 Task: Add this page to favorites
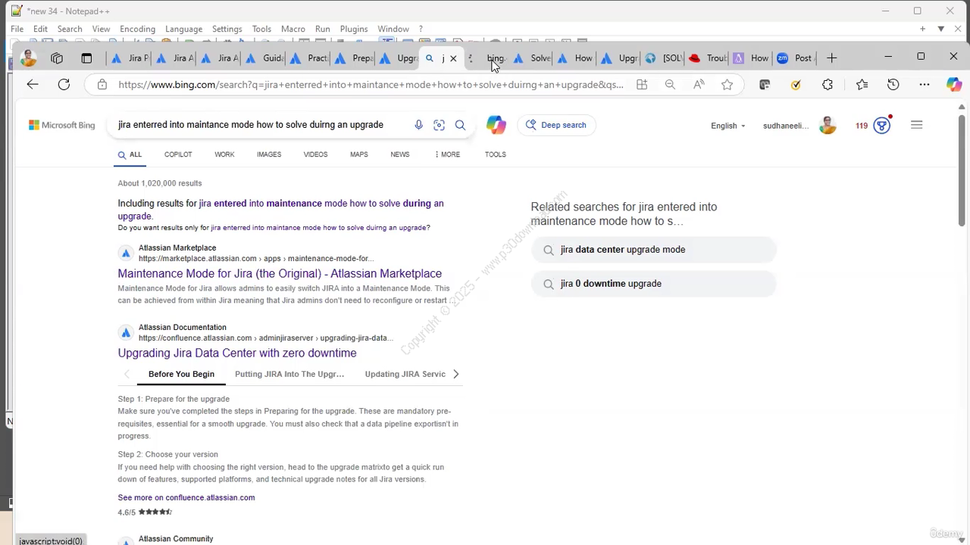(727, 85)
